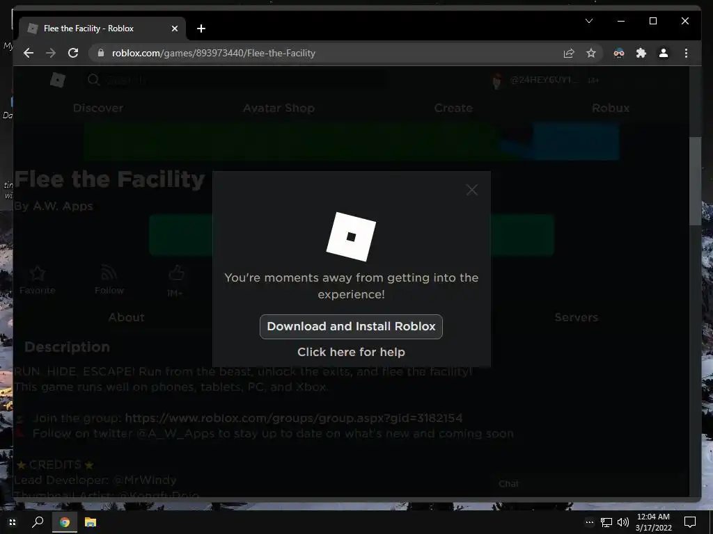The width and height of the screenshot is (713, 534).
Task: Open the Avatar Shop menu item
Action: pyautogui.click(x=279, y=108)
